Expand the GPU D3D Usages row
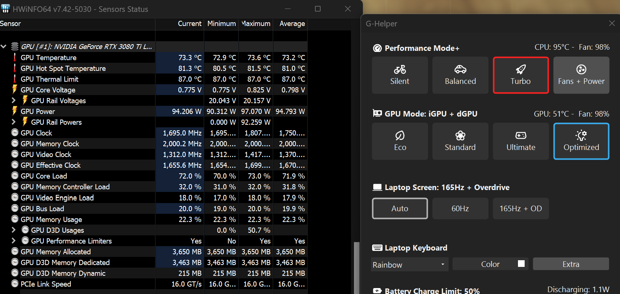620x294 pixels. coord(14,230)
